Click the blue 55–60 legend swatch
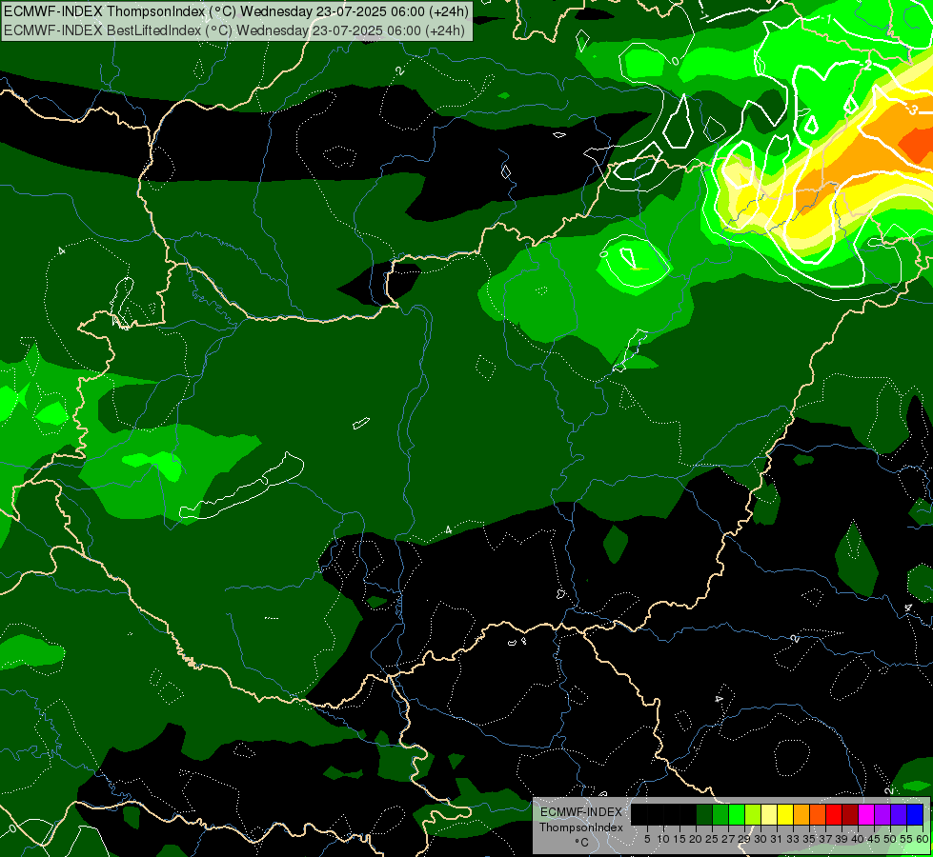This screenshot has width=933, height=857. (915, 815)
